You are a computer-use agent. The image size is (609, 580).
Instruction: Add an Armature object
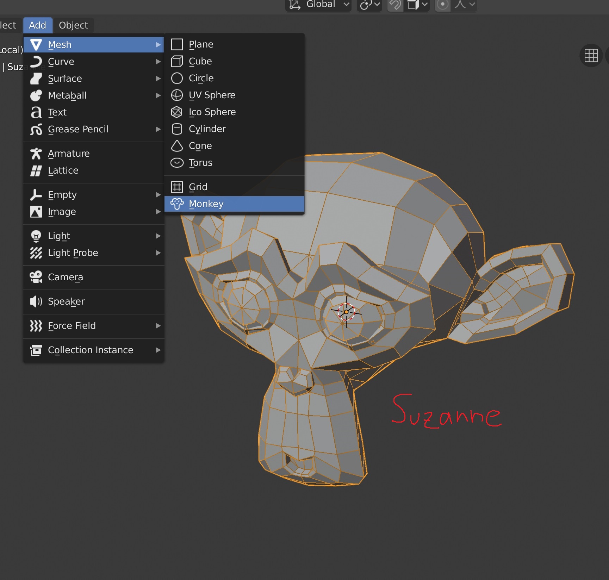pyautogui.click(x=94, y=154)
